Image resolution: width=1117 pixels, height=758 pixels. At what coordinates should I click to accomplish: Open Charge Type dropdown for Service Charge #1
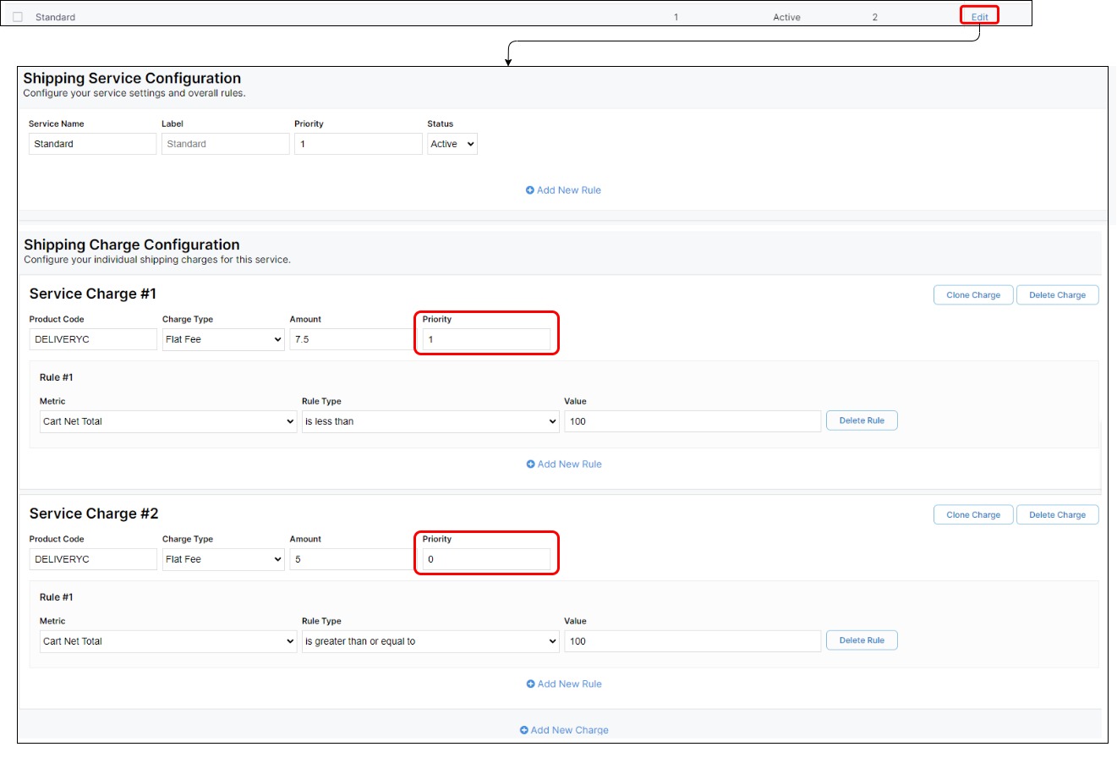click(223, 339)
